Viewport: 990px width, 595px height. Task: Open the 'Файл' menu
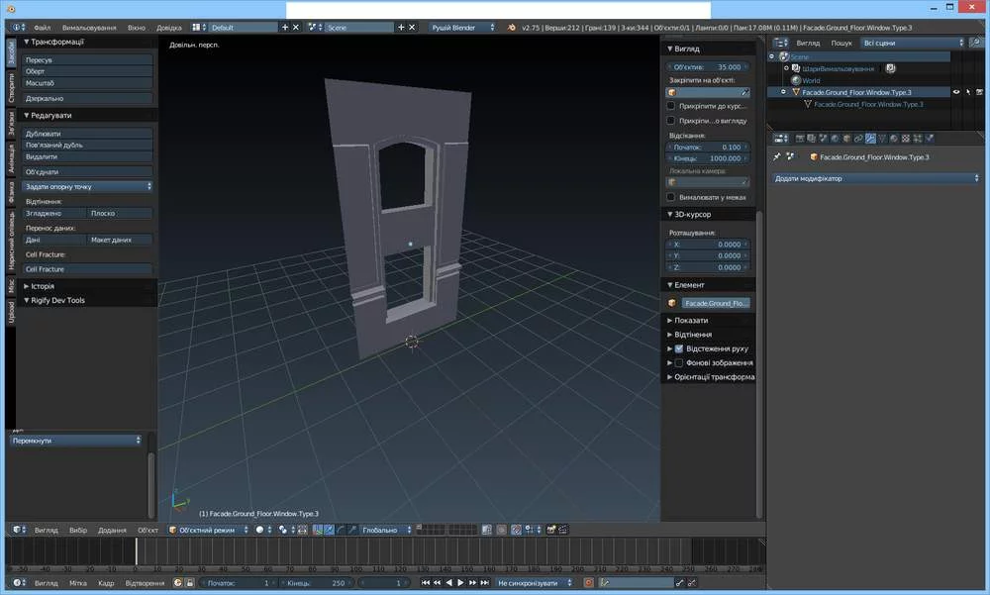point(42,28)
